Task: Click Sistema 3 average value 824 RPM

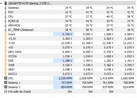Action: coord(128,87)
